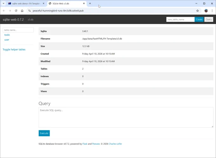Click the Triggers row label

pos(45,84)
